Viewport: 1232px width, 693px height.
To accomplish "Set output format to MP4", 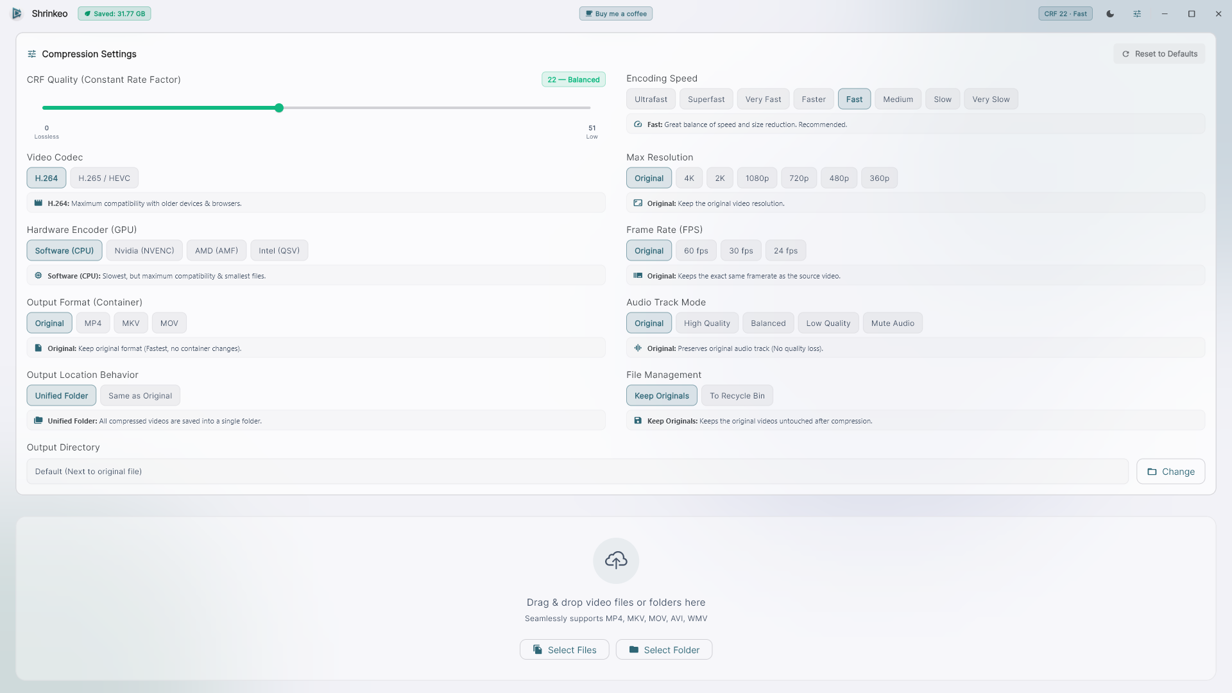I will (93, 323).
